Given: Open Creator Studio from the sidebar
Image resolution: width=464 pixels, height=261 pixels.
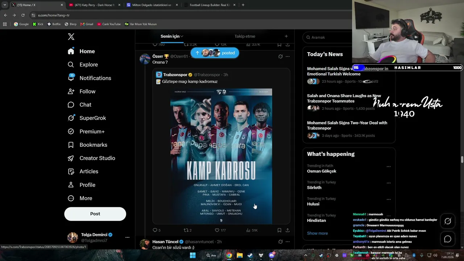Looking at the screenshot, I should (x=91, y=158).
